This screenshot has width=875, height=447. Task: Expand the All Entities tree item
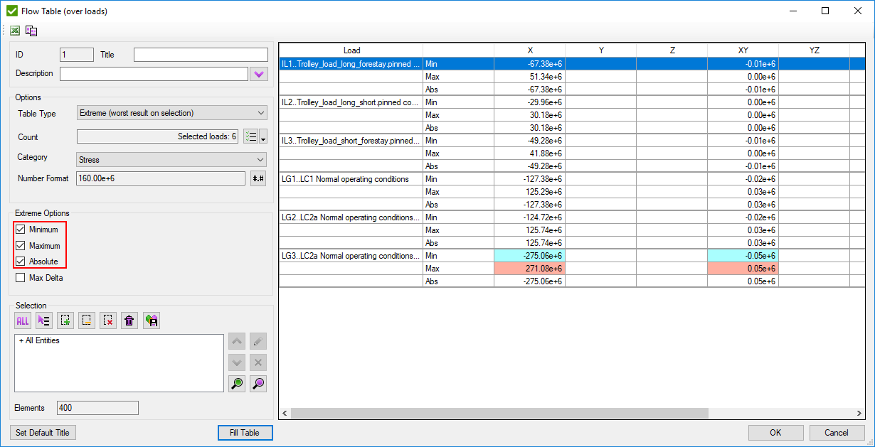[x=21, y=341]
